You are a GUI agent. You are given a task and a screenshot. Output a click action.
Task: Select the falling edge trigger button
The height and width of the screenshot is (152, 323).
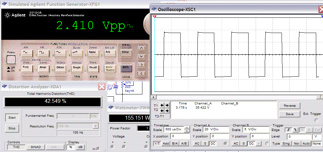(295, 130)
